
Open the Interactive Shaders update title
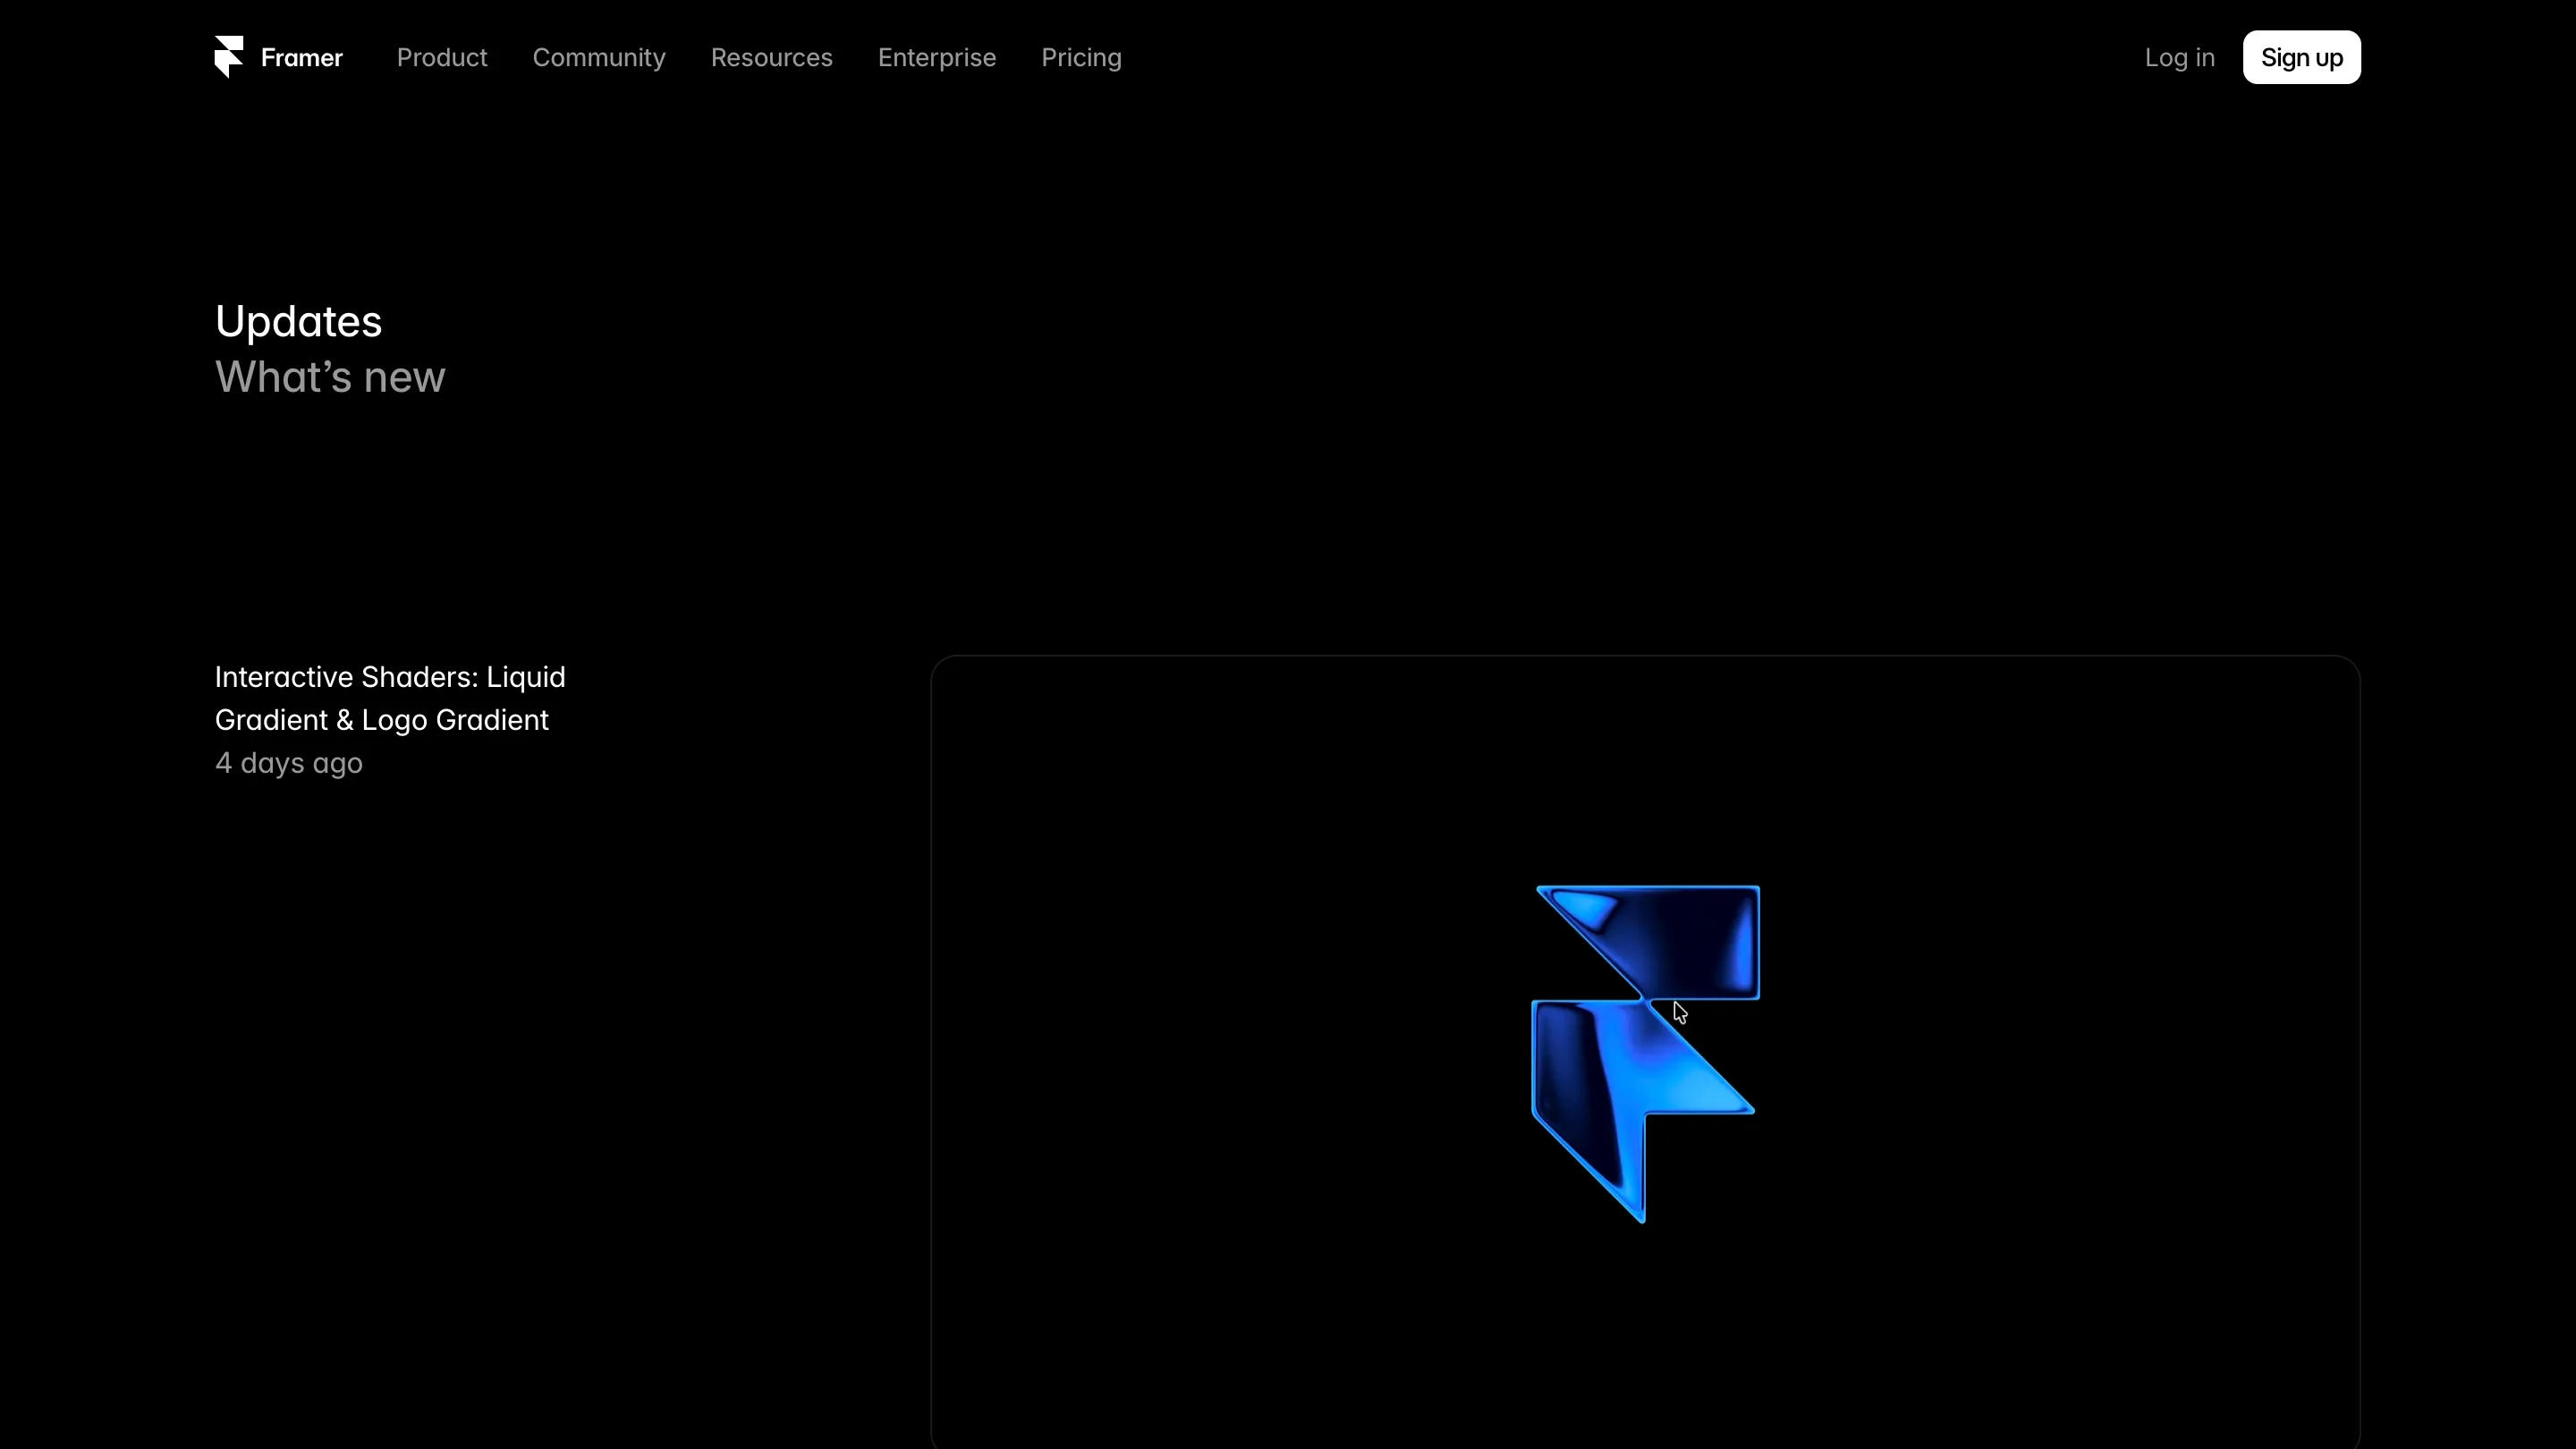pyautogui.click(x=390, y=698)
